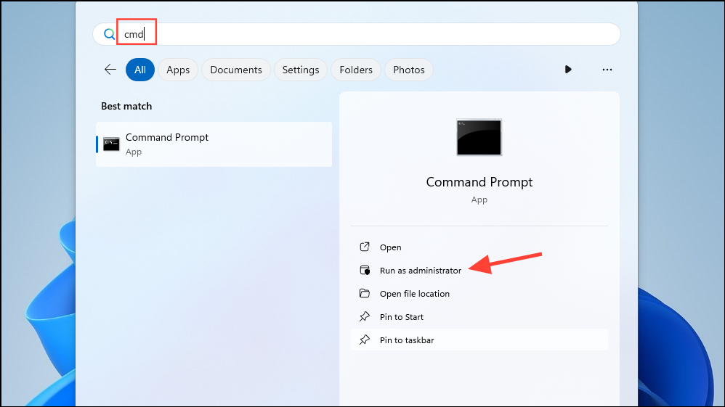725x407 pixels.
Task: Click the large Command Prompt preview icon
Action: click(479, 138)
